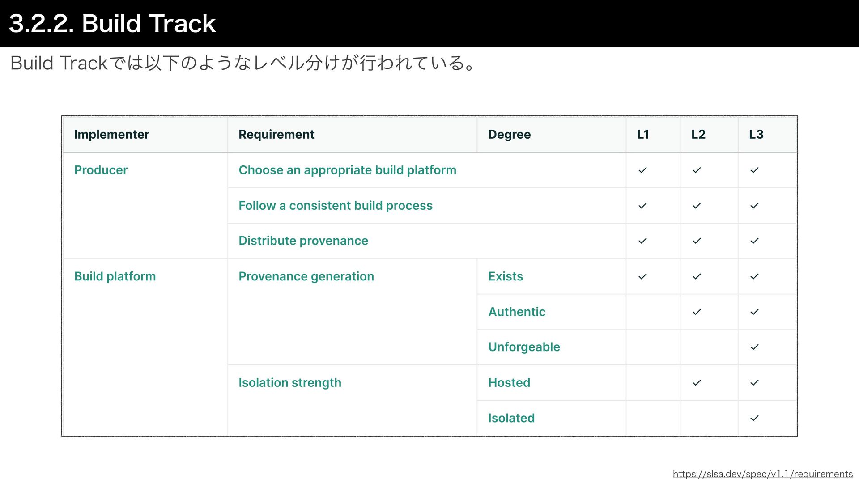Click Choose an appropriate build platform
Image resolution: width=859 pixels, height=483 pixels.
click(347, 170)
